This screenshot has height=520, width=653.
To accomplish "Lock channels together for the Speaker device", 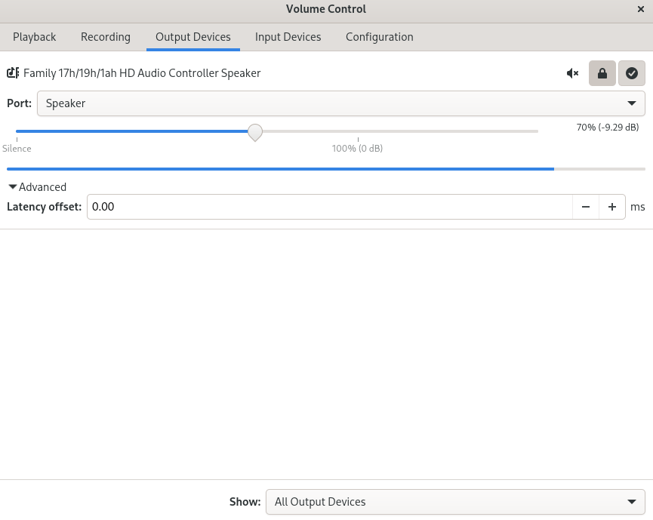I will [x=602, y=73].
